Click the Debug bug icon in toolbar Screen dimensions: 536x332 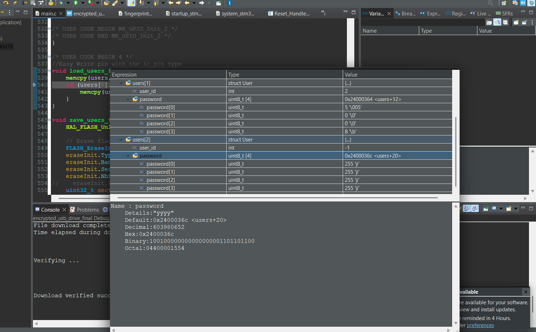(62, 3)
